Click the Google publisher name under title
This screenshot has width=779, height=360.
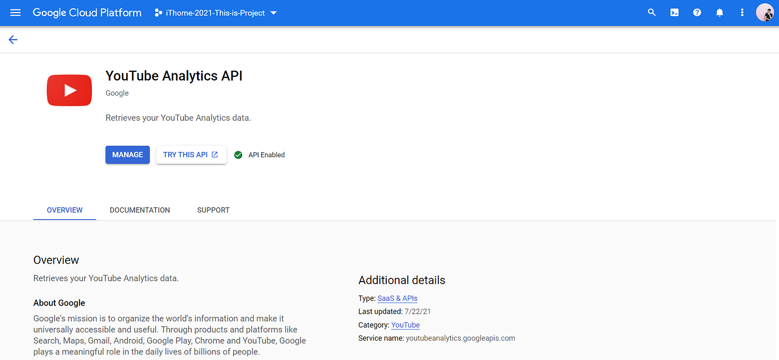click(x=117, y=93)
